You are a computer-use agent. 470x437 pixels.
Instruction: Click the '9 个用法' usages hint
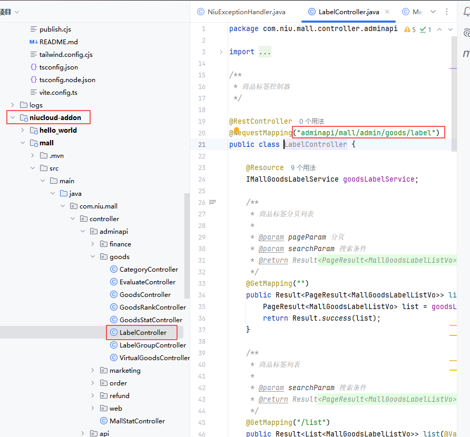point(303,167)
